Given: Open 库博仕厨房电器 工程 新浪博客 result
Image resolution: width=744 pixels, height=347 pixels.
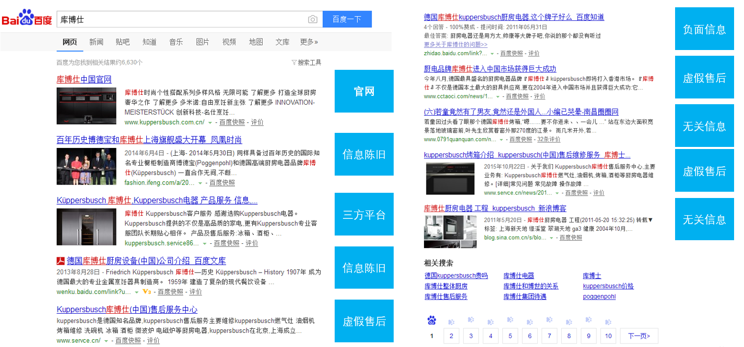Looking at the screenshot, I should [495, 208].
